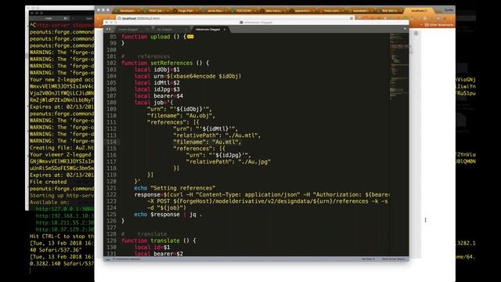Image resolution: width=501 pixels, height=282 pixels.
Task: Click 'echo $response | jq .' on line 125
Action: pos(168,214)
